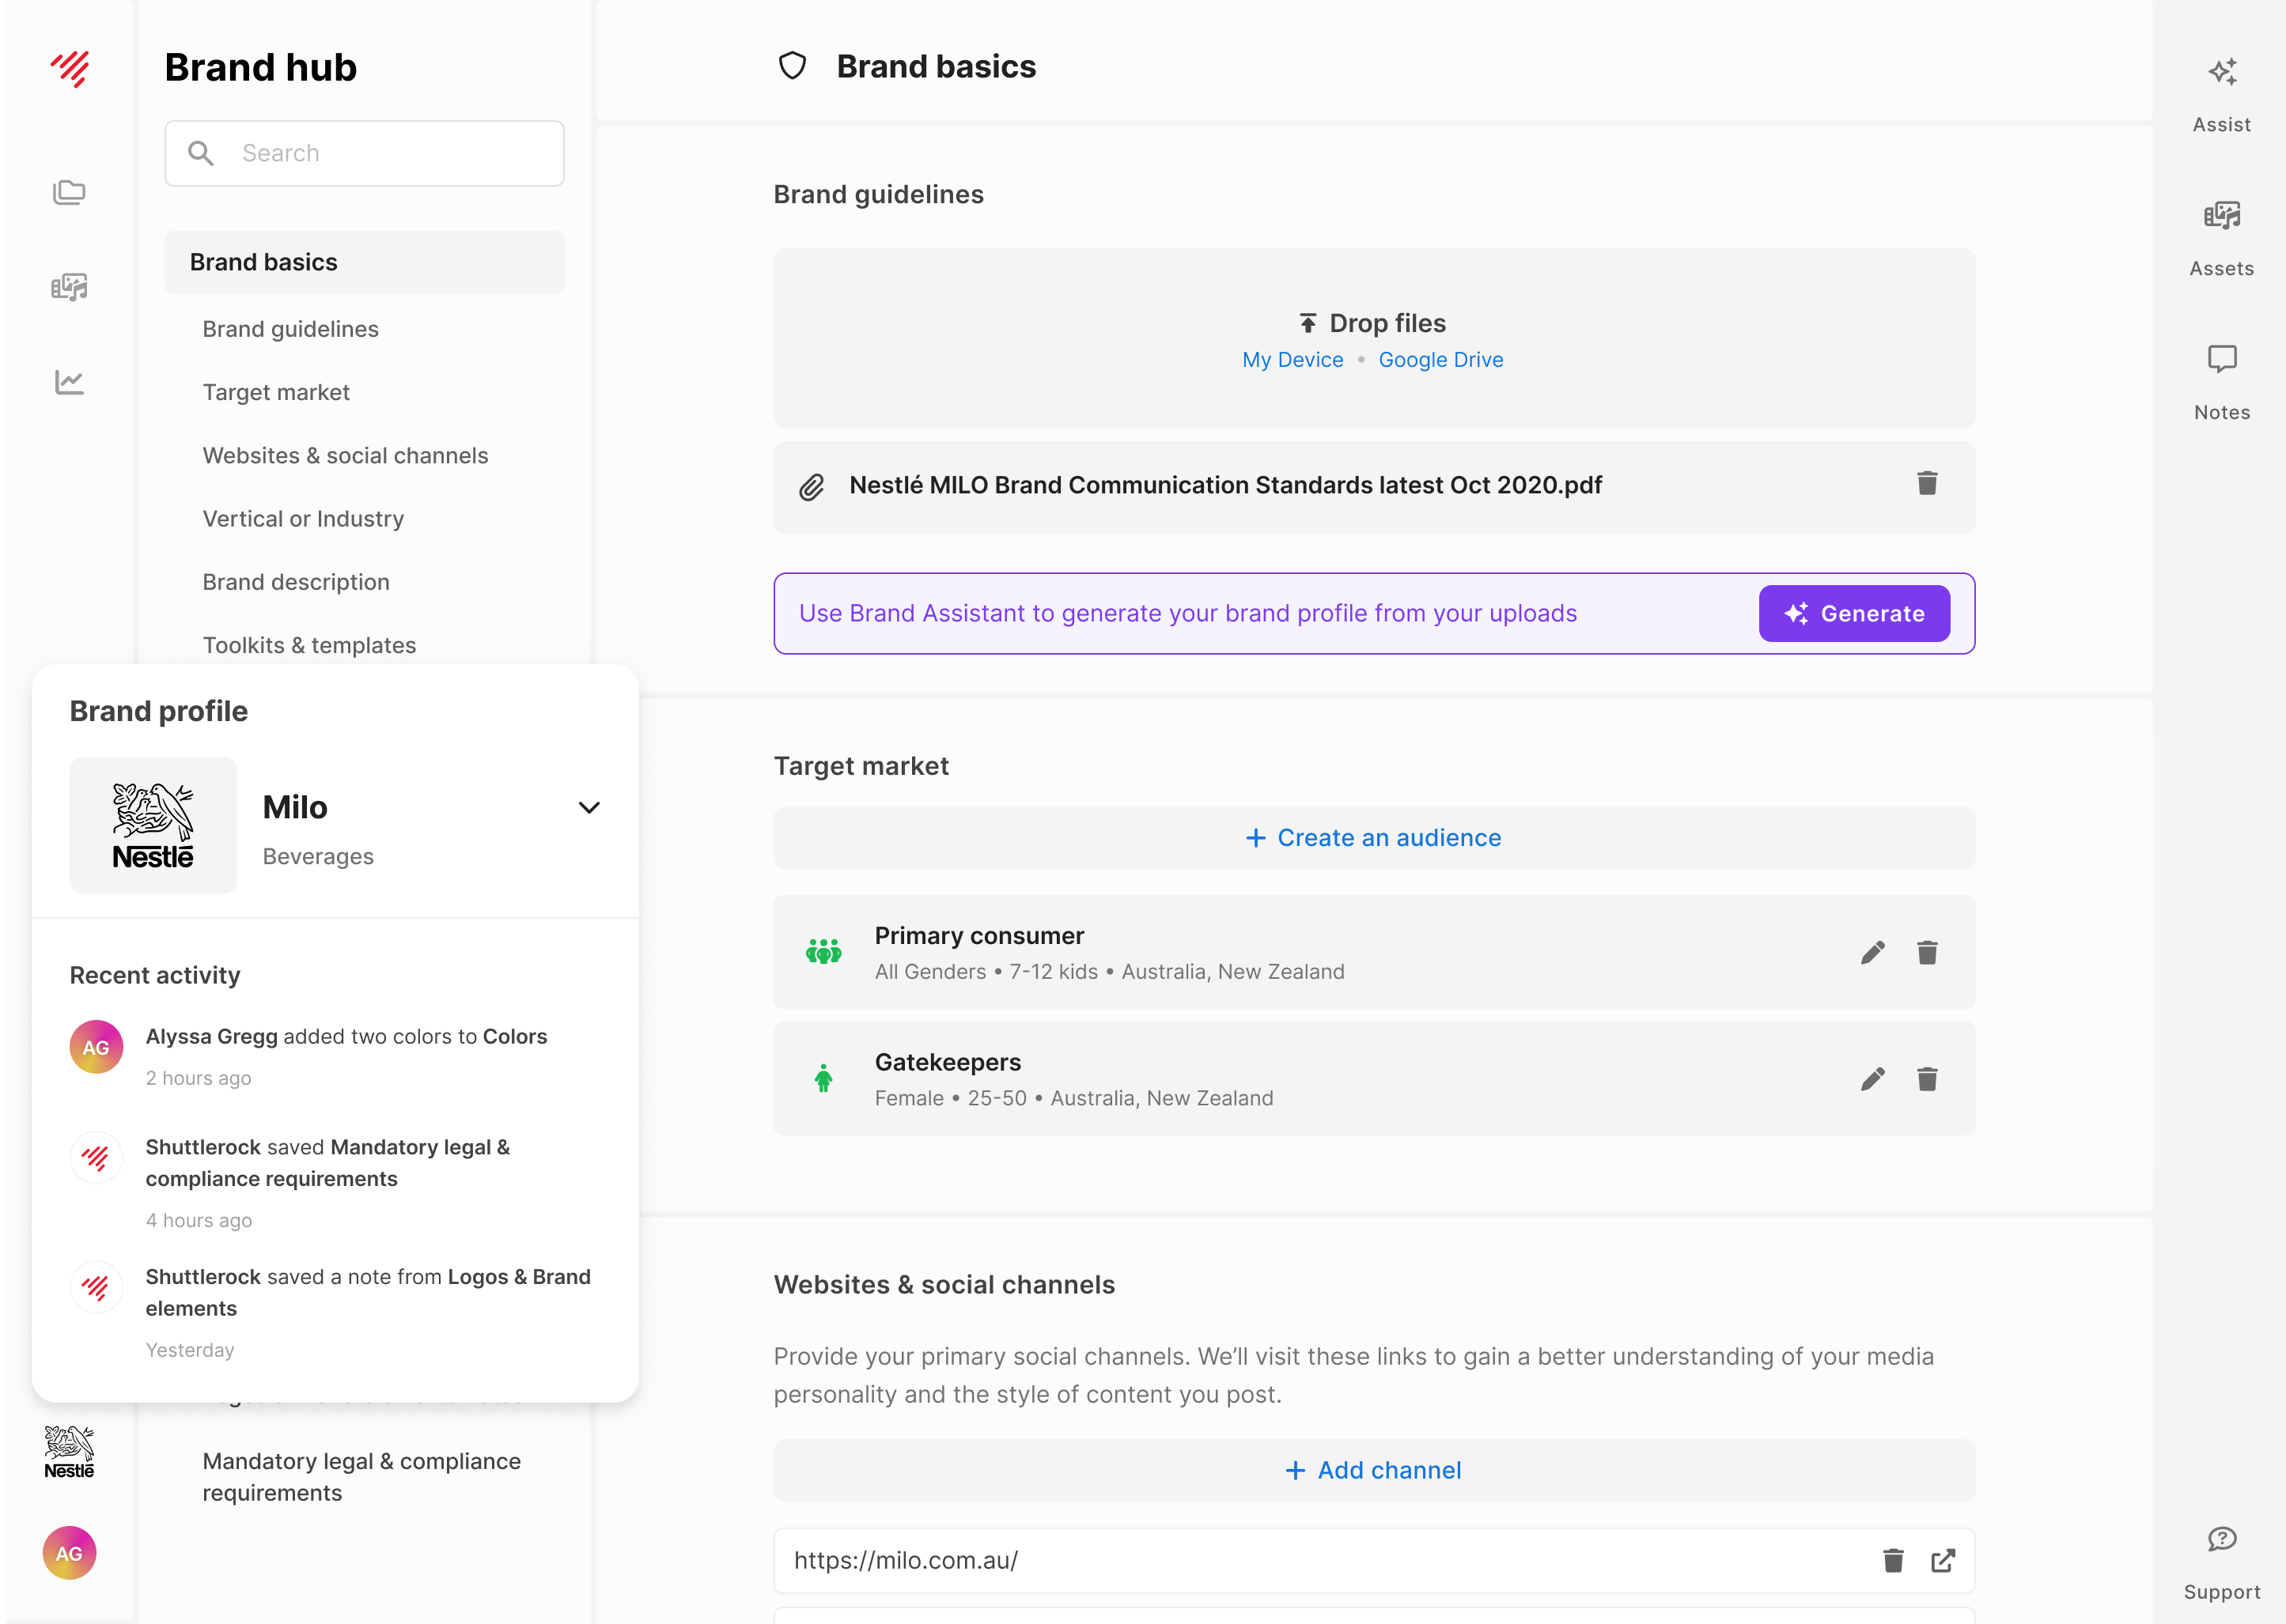
Task: Edit the Primary consumer audience
Action: [x=1872, y=952]
